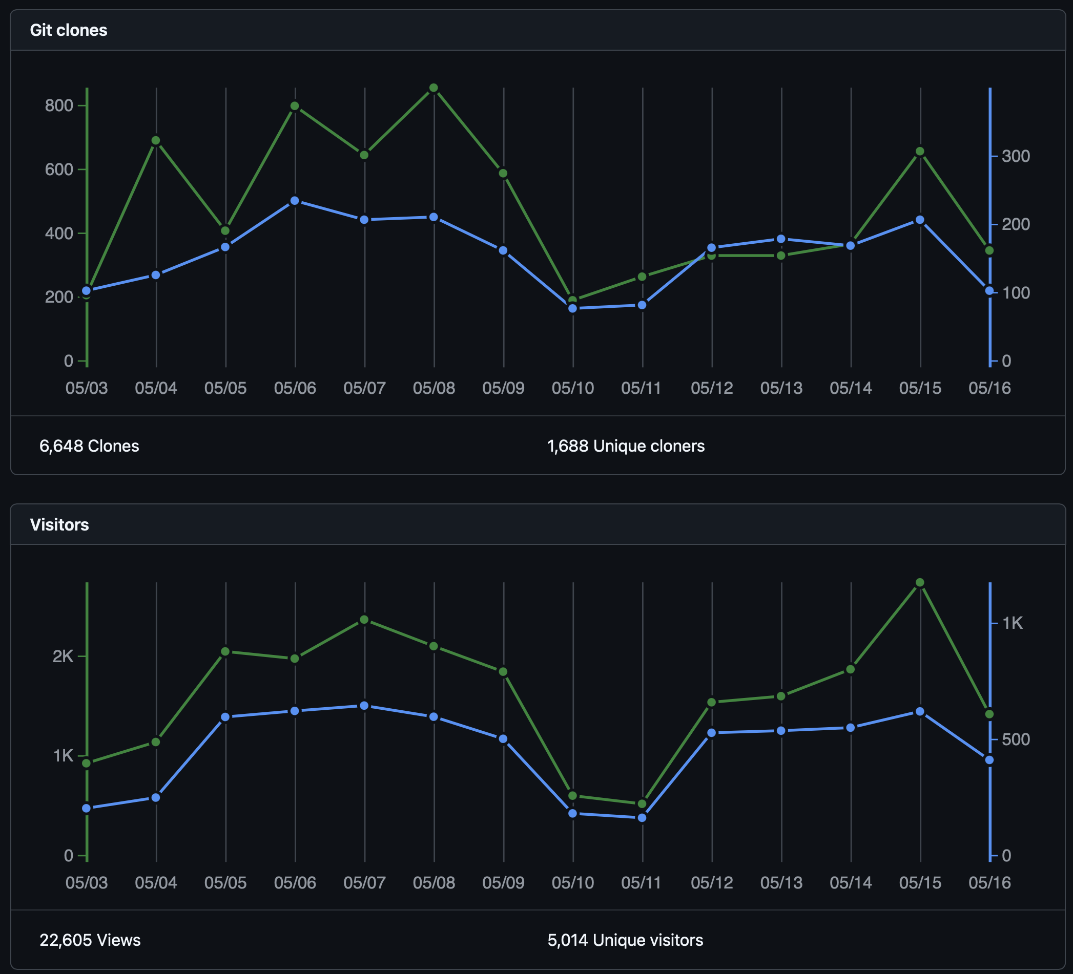This screenshot has width=1073, height=974.
Task: Click the '6,648 Clones' total
Action: click(89, 446)
